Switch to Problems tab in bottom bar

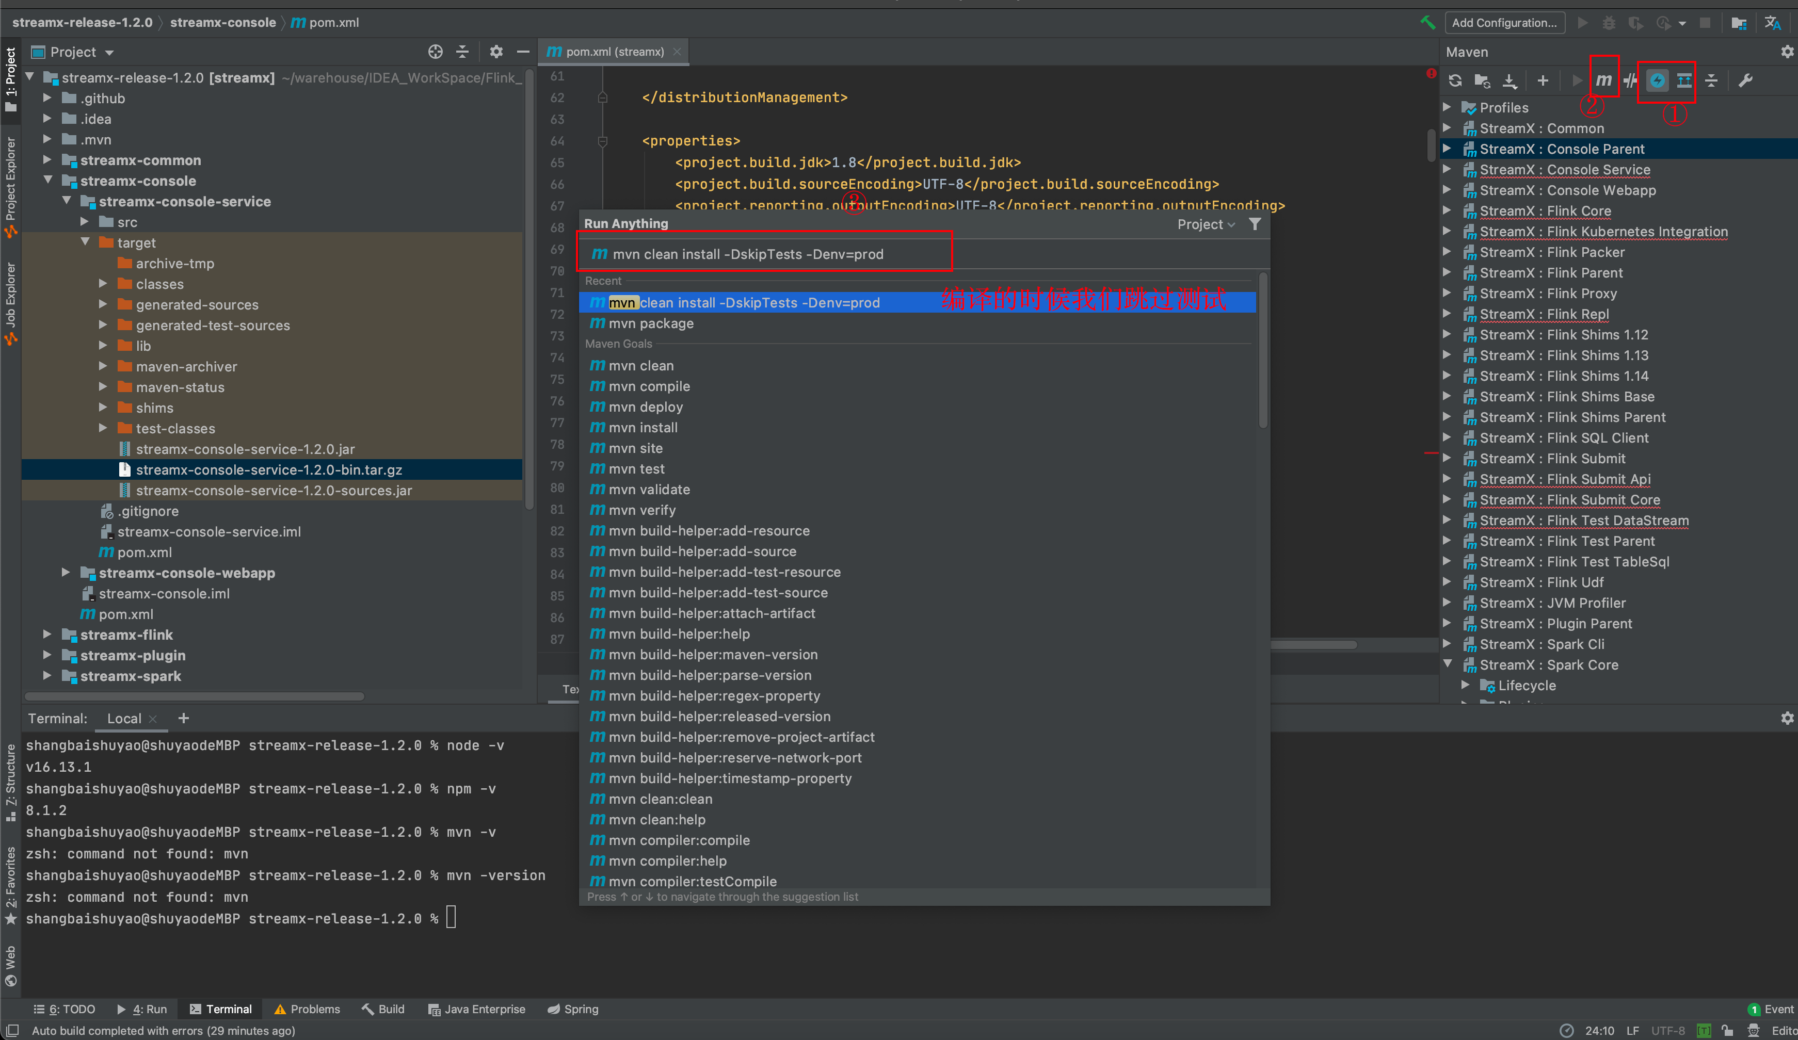click(307, 1009)
